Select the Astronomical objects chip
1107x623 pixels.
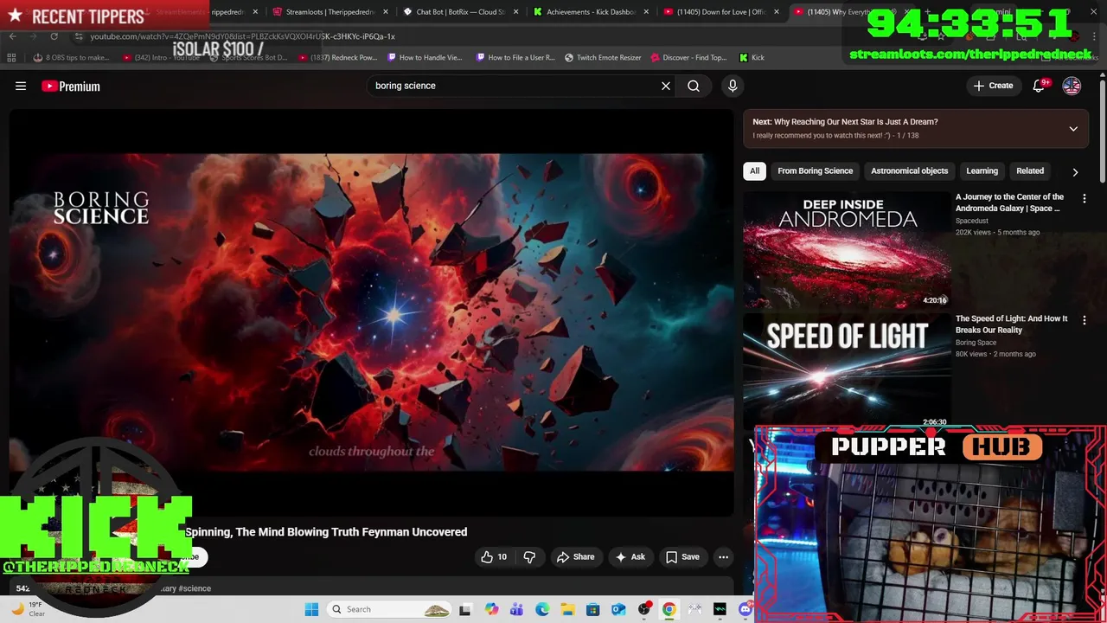pyautogui.click(x=909, y=170)
